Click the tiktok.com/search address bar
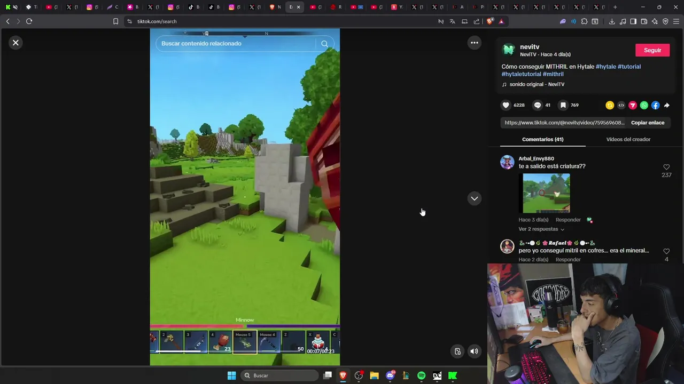Viewport: 684px width, 384px height. (157, 21)
